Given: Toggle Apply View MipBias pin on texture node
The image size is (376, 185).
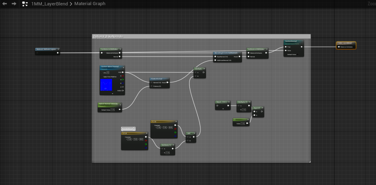Looking at the screenshot, I should click(102, 76).
